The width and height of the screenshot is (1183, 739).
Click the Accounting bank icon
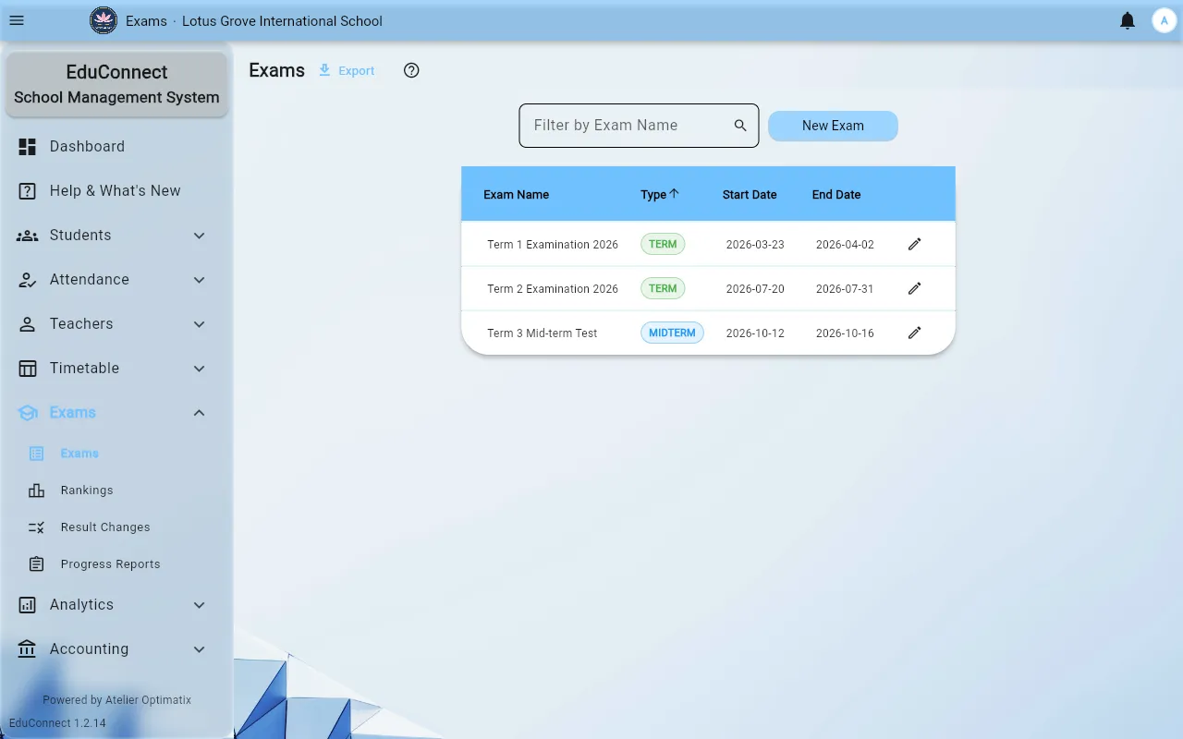(28, 648)
